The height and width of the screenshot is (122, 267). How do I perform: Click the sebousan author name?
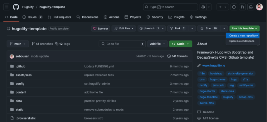(x=22, y=56)
